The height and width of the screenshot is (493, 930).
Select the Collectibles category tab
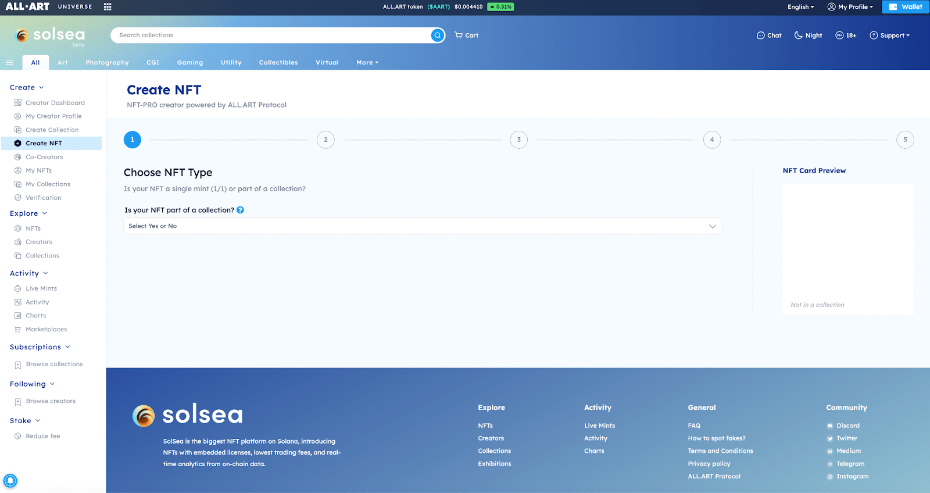278,62
